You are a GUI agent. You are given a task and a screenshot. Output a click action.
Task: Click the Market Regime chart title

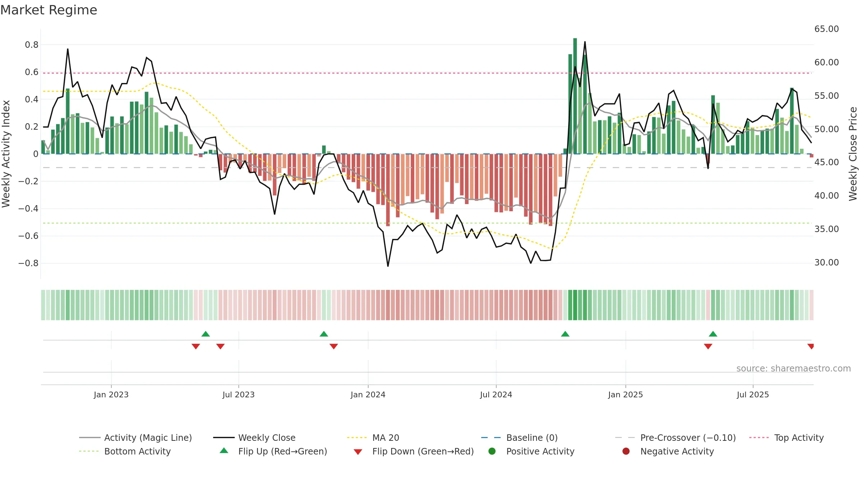coord(49,10)
